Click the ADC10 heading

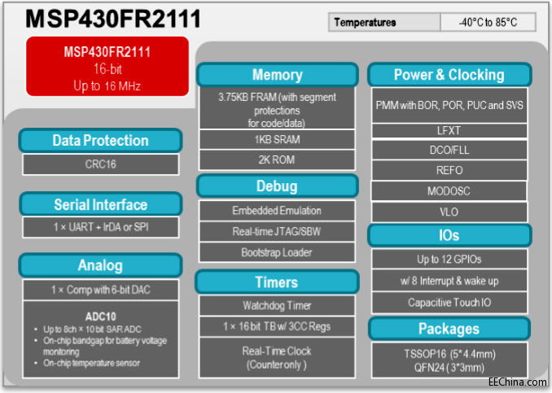[101, 317]
